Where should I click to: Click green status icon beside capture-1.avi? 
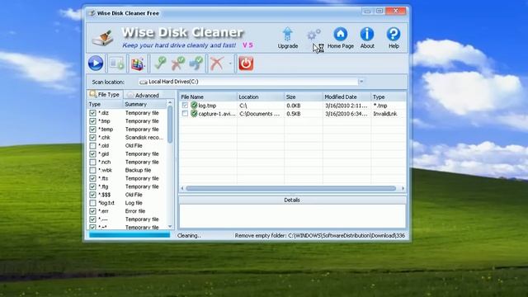click(194, 114)
